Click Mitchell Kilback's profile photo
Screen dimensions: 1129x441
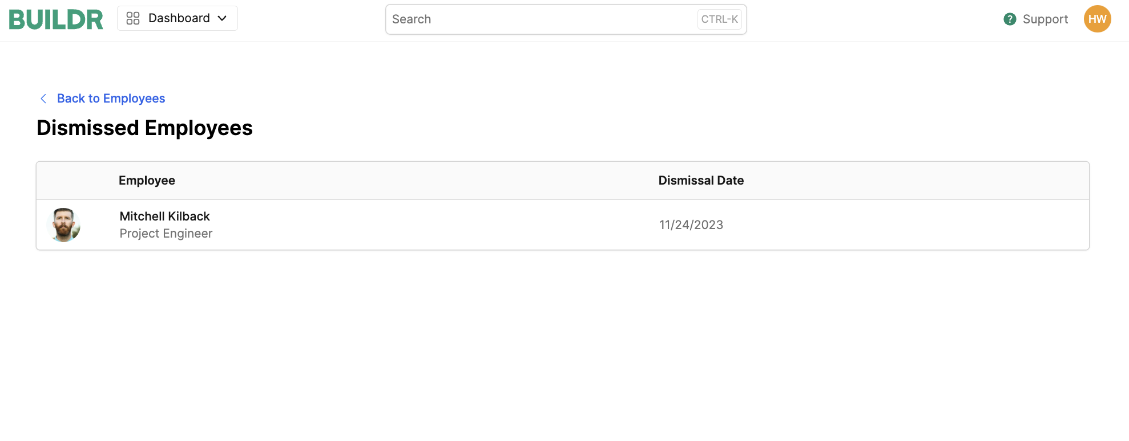(x=63, y=225)
